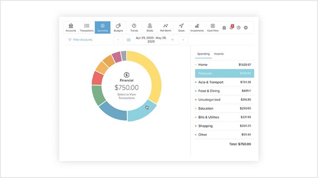Screen dimensions: 318x178
Task: Click the gray donut segment
Action: coord(124,56)
